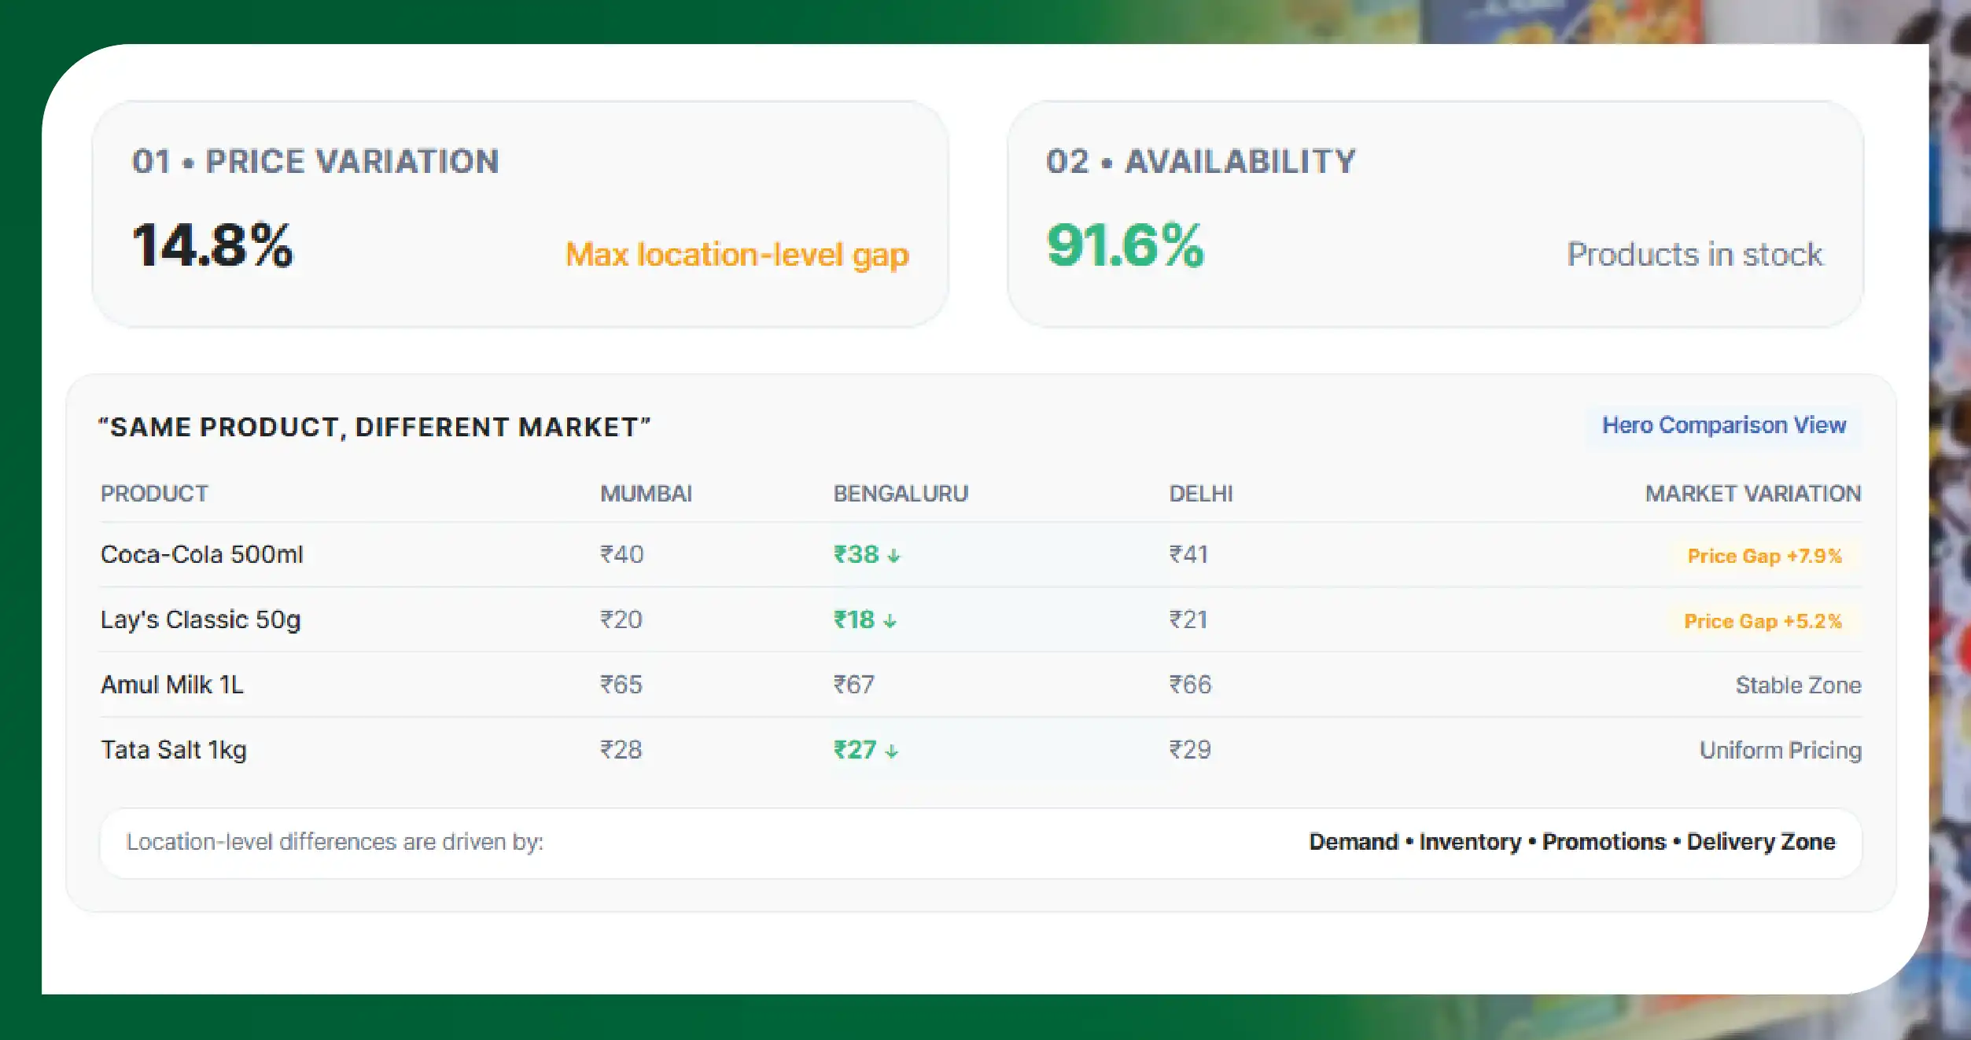This screenshot has height=1040, width=1971.
Task: Click the 14.8% price variation value
Action: tap(212, 245)
